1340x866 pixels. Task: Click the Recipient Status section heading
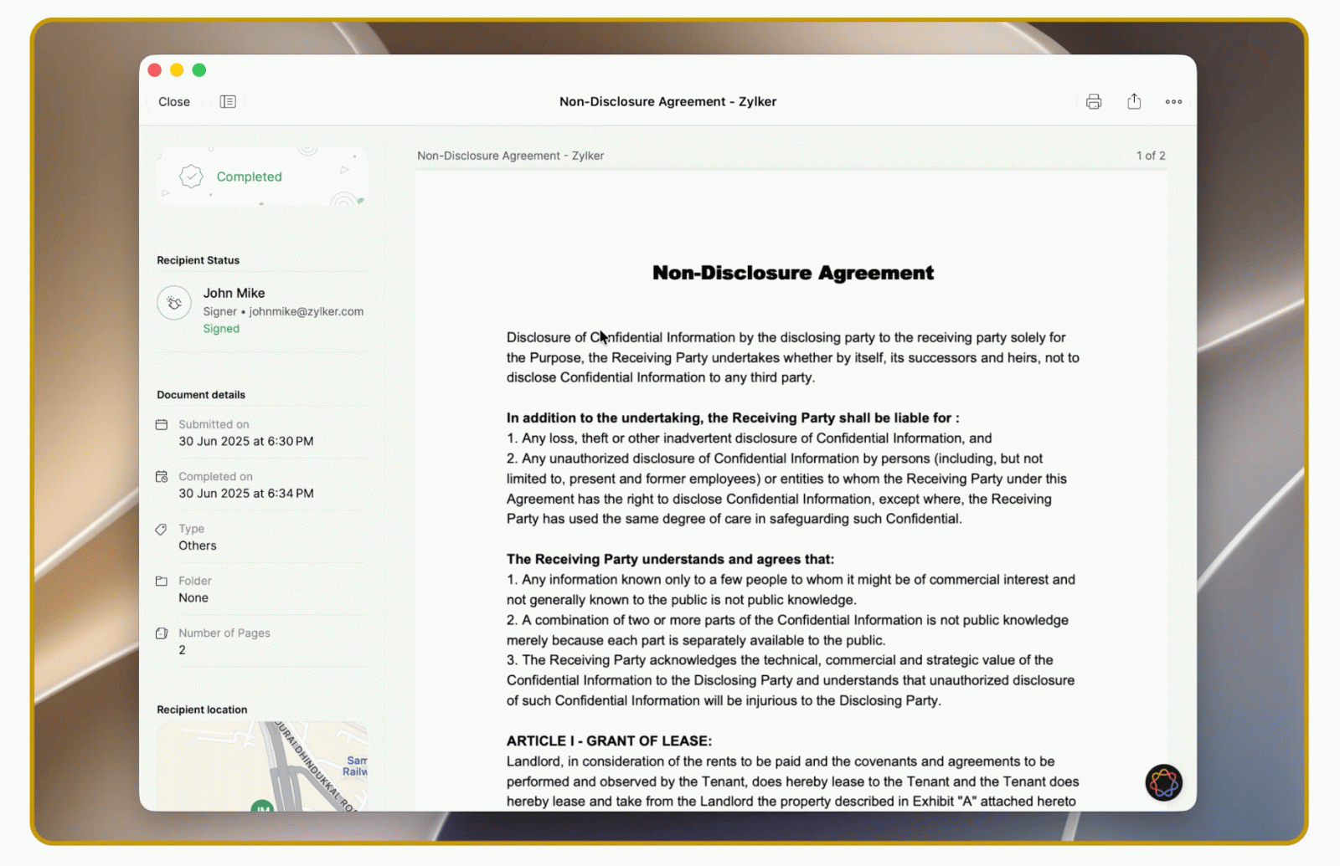[x=198, y=260]
